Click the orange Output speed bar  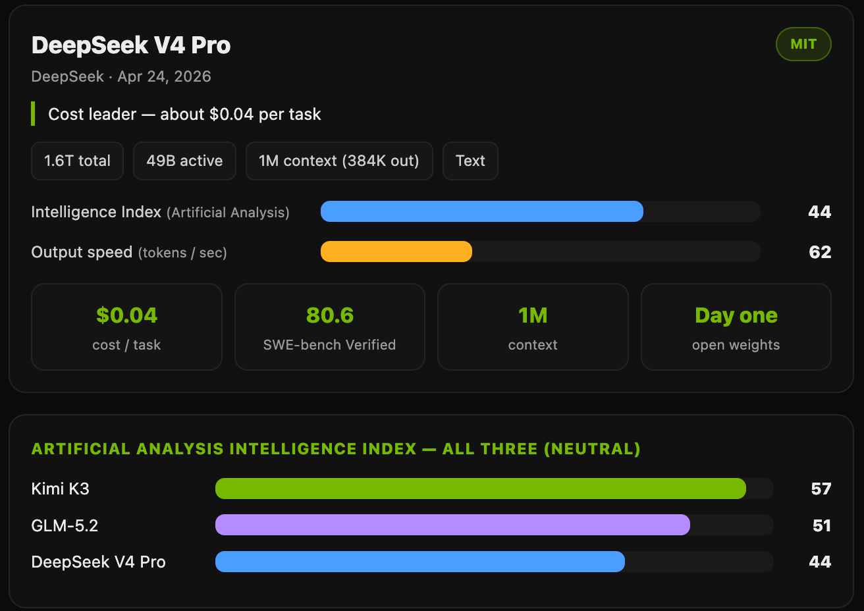396,252
